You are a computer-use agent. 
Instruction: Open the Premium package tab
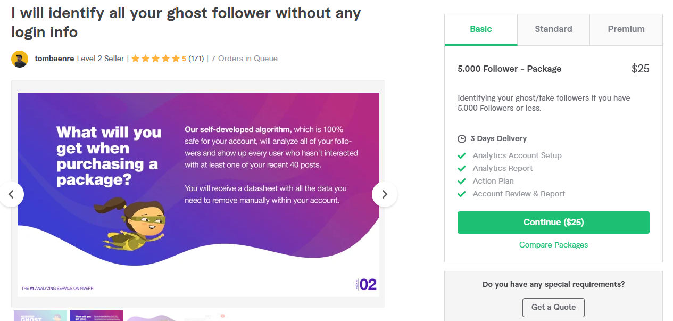tap(626, 30)
